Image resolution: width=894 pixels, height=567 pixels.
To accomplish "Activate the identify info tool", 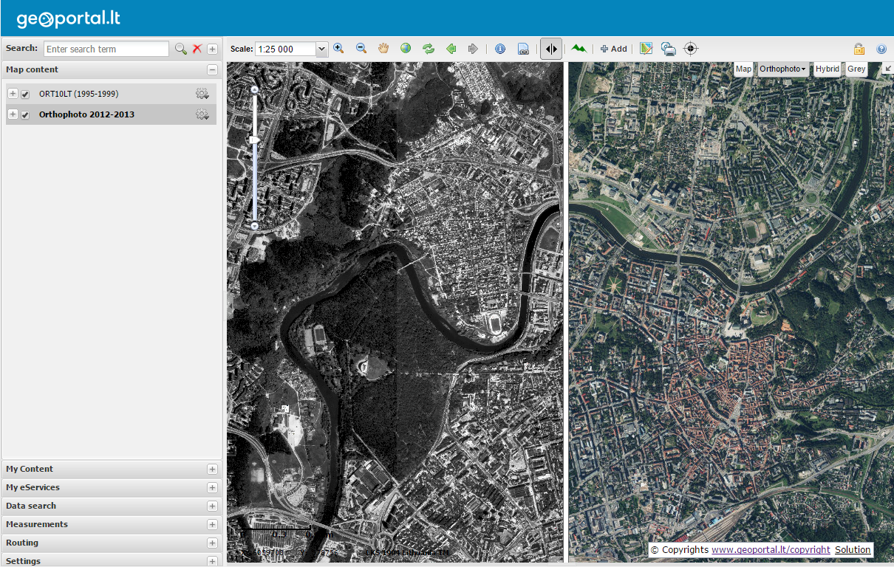I will [x=500, y=49].
